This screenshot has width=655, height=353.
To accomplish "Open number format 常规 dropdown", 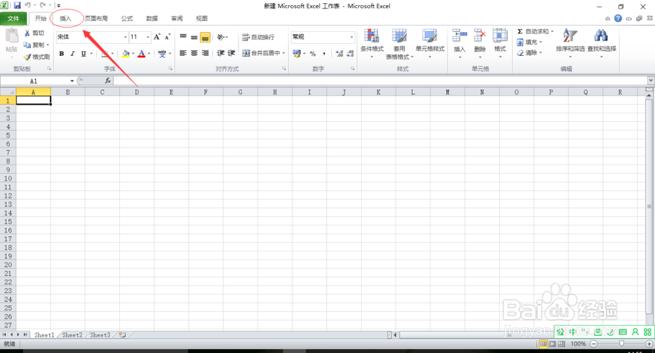I will tap(351, 37).
